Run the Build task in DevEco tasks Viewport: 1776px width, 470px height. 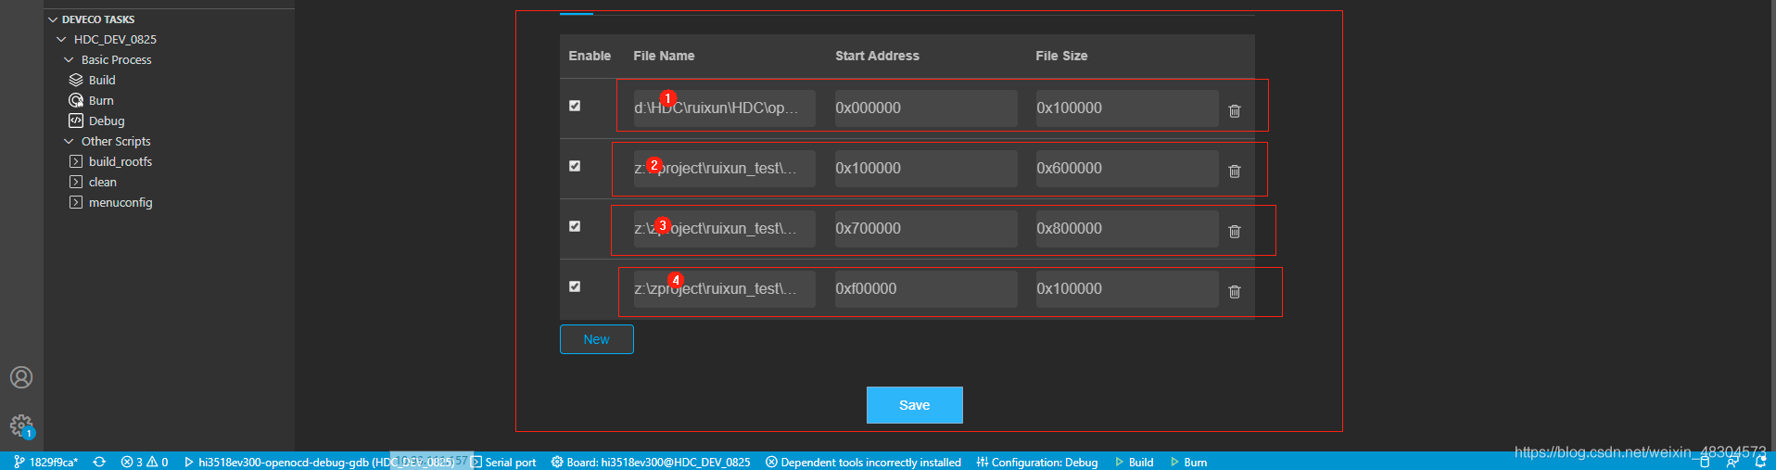tap(102, 80)
